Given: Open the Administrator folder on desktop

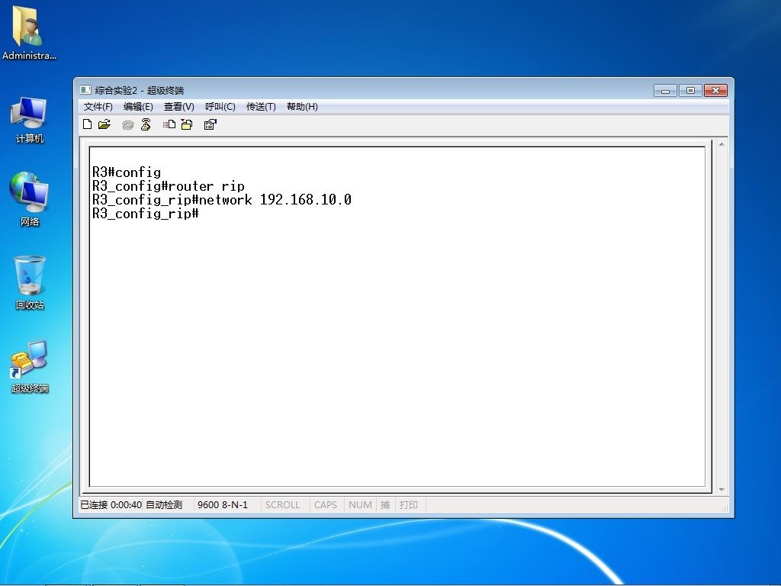Looking at the screenshot, I should (x=29, y=33).
